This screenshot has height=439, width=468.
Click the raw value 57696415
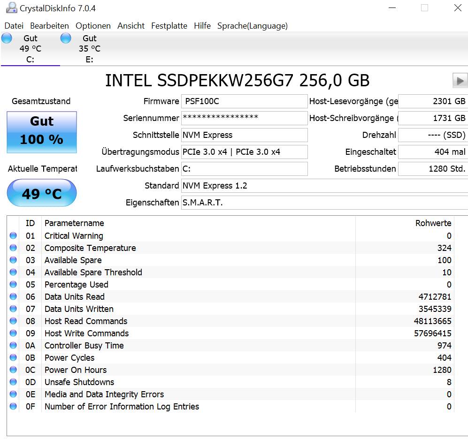pyautogui.click(x=433, y=333)
